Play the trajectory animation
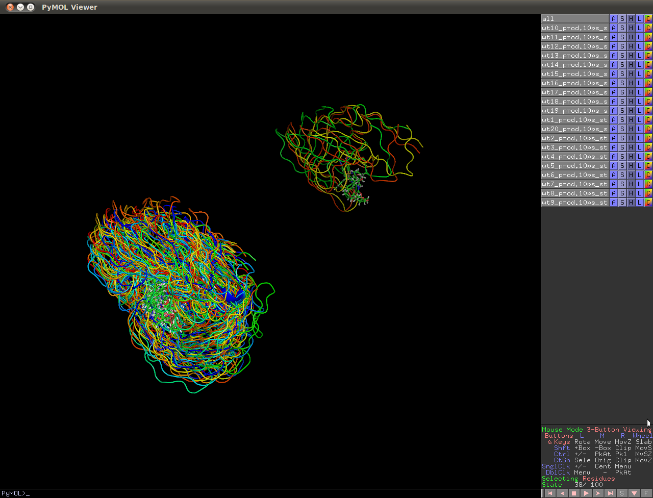 [x=586, y=493]
